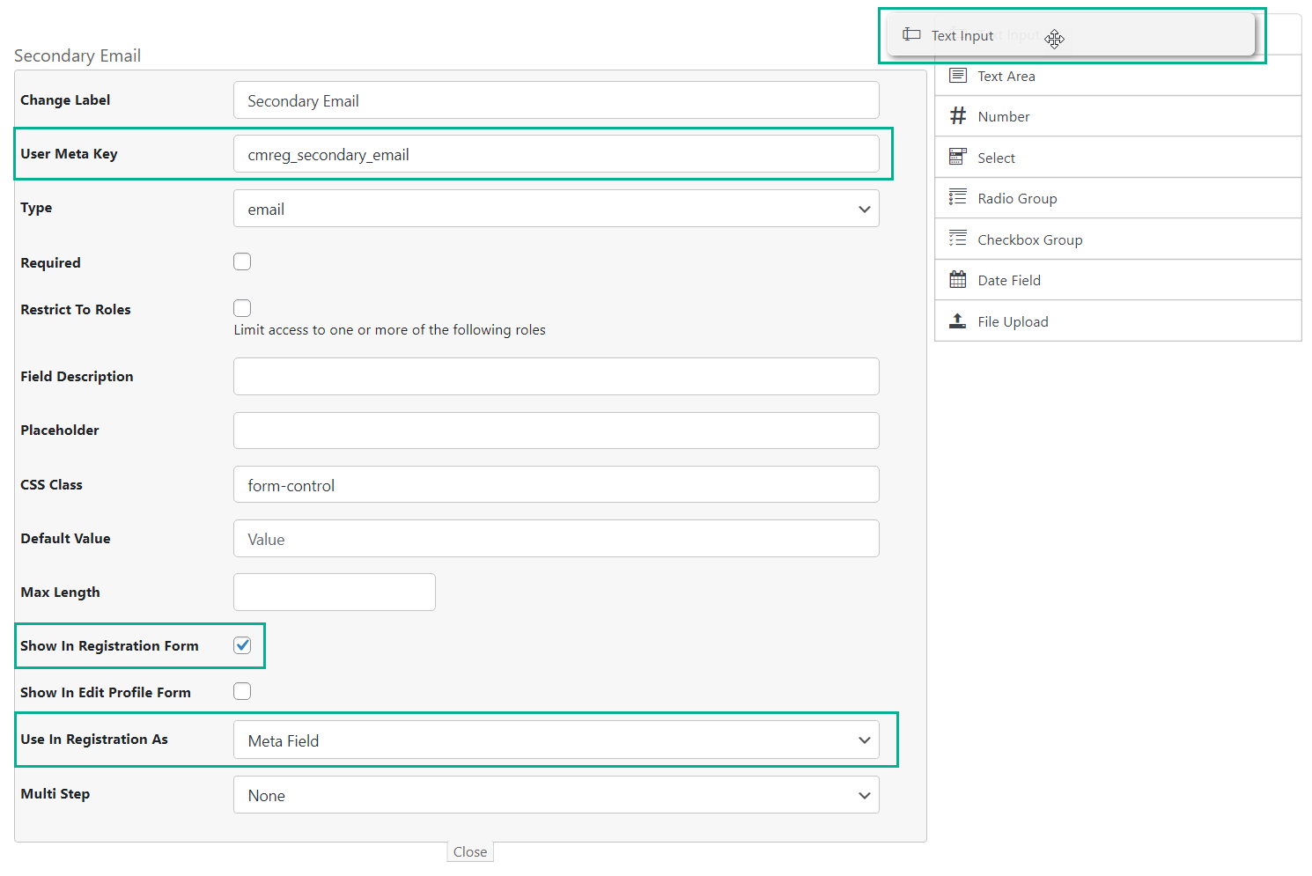Screen dimensions: 1312x876
Task: Select Checkbox Group field type label
Action: [1030, 240]
